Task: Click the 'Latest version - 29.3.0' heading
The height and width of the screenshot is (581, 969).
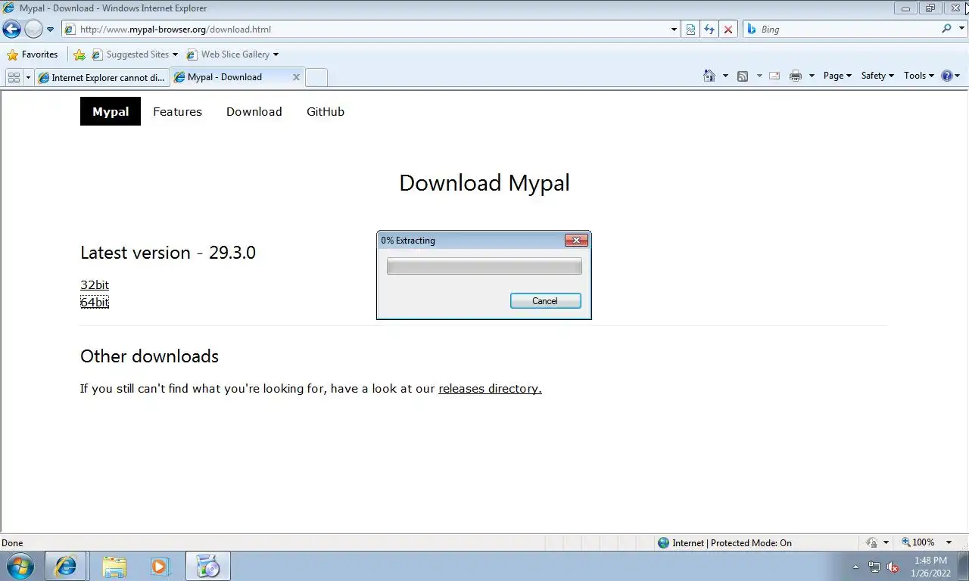Action: (168, 253)
